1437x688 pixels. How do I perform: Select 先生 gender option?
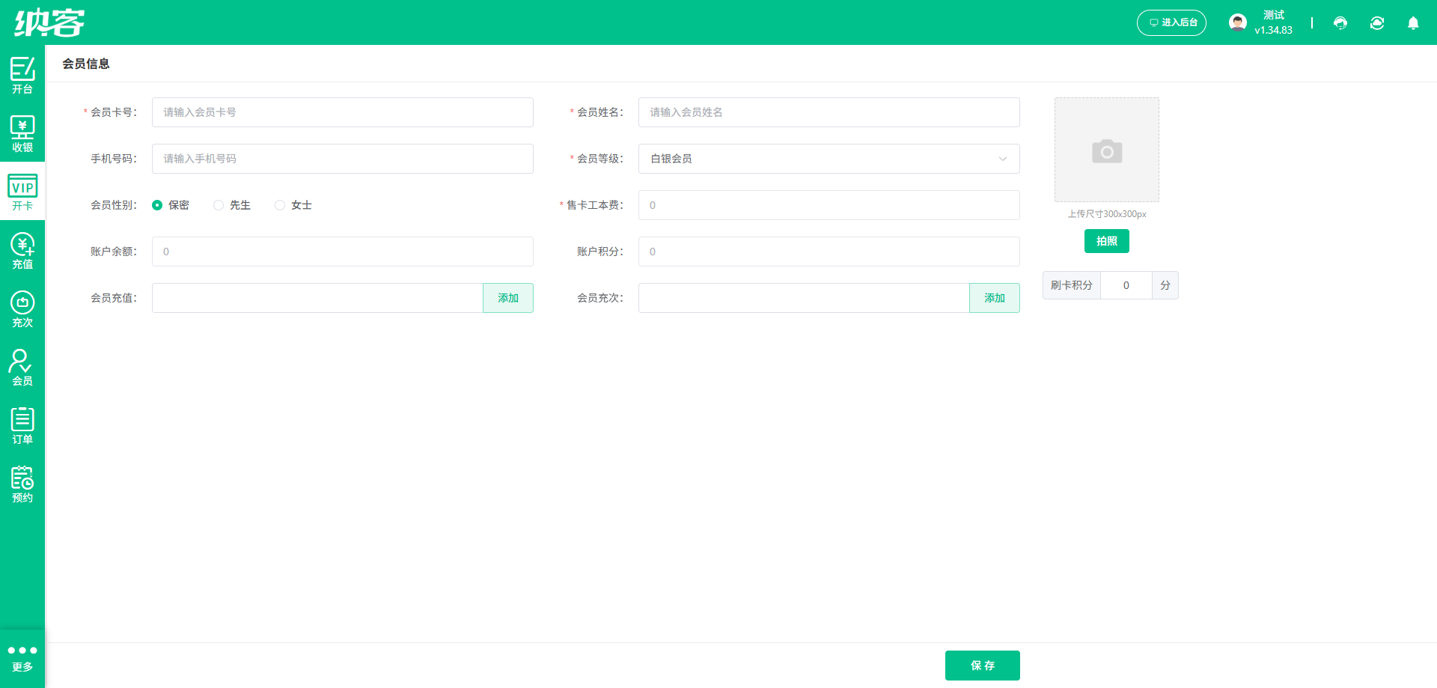coord(232,205)
